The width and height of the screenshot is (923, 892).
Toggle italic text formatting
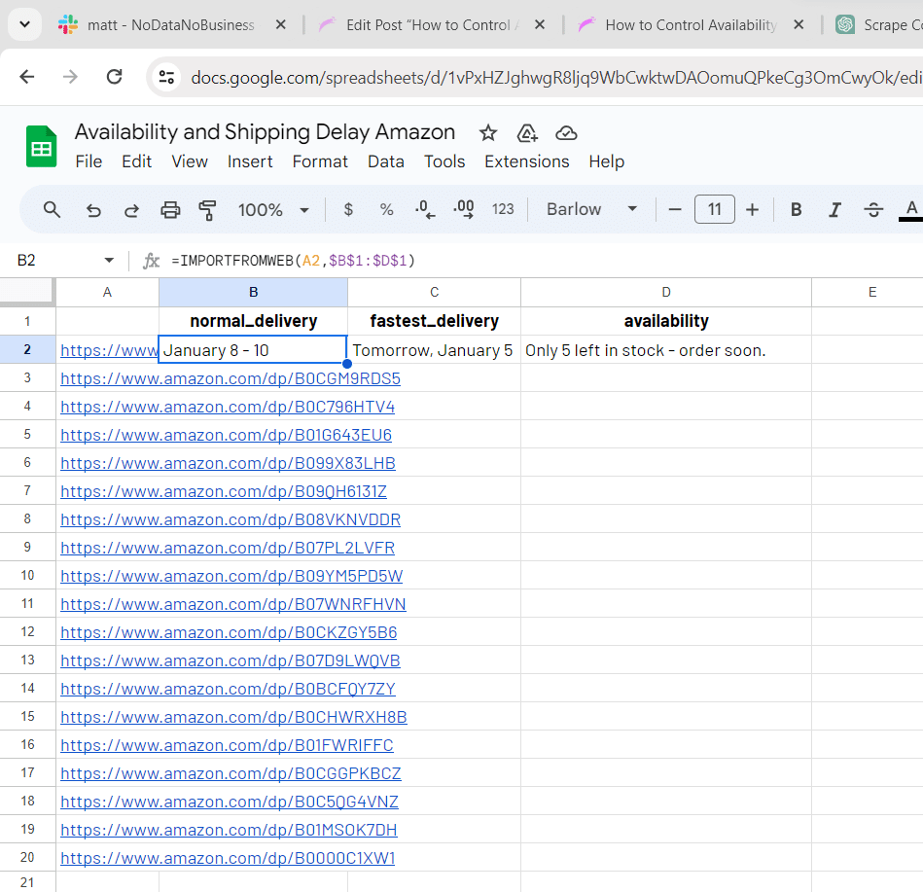click(x=834, y=209)
